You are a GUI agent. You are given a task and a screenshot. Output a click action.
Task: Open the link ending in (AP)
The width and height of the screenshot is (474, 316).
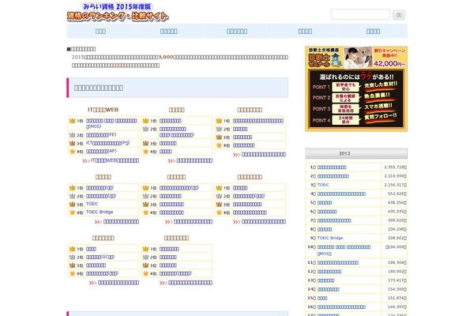(x=101, y=151)
